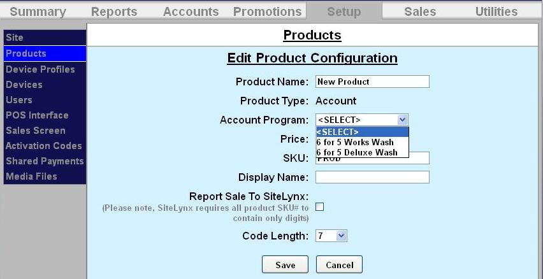Click Site in the sidebar
The height and width of the screenshot is (279, 543).
tap(15, 38)
